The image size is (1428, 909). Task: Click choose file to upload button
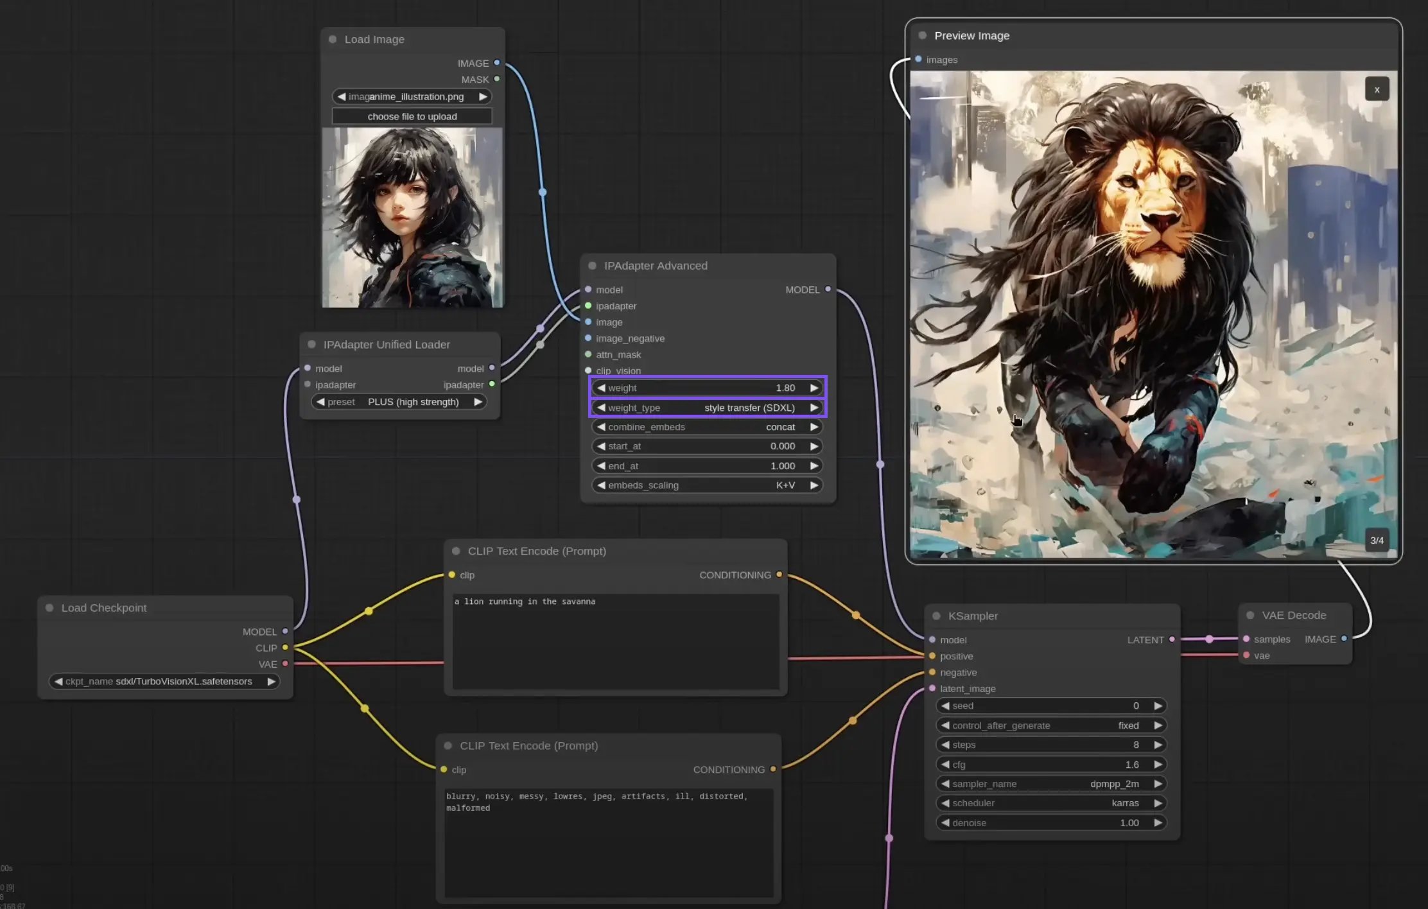coord(411,116)
